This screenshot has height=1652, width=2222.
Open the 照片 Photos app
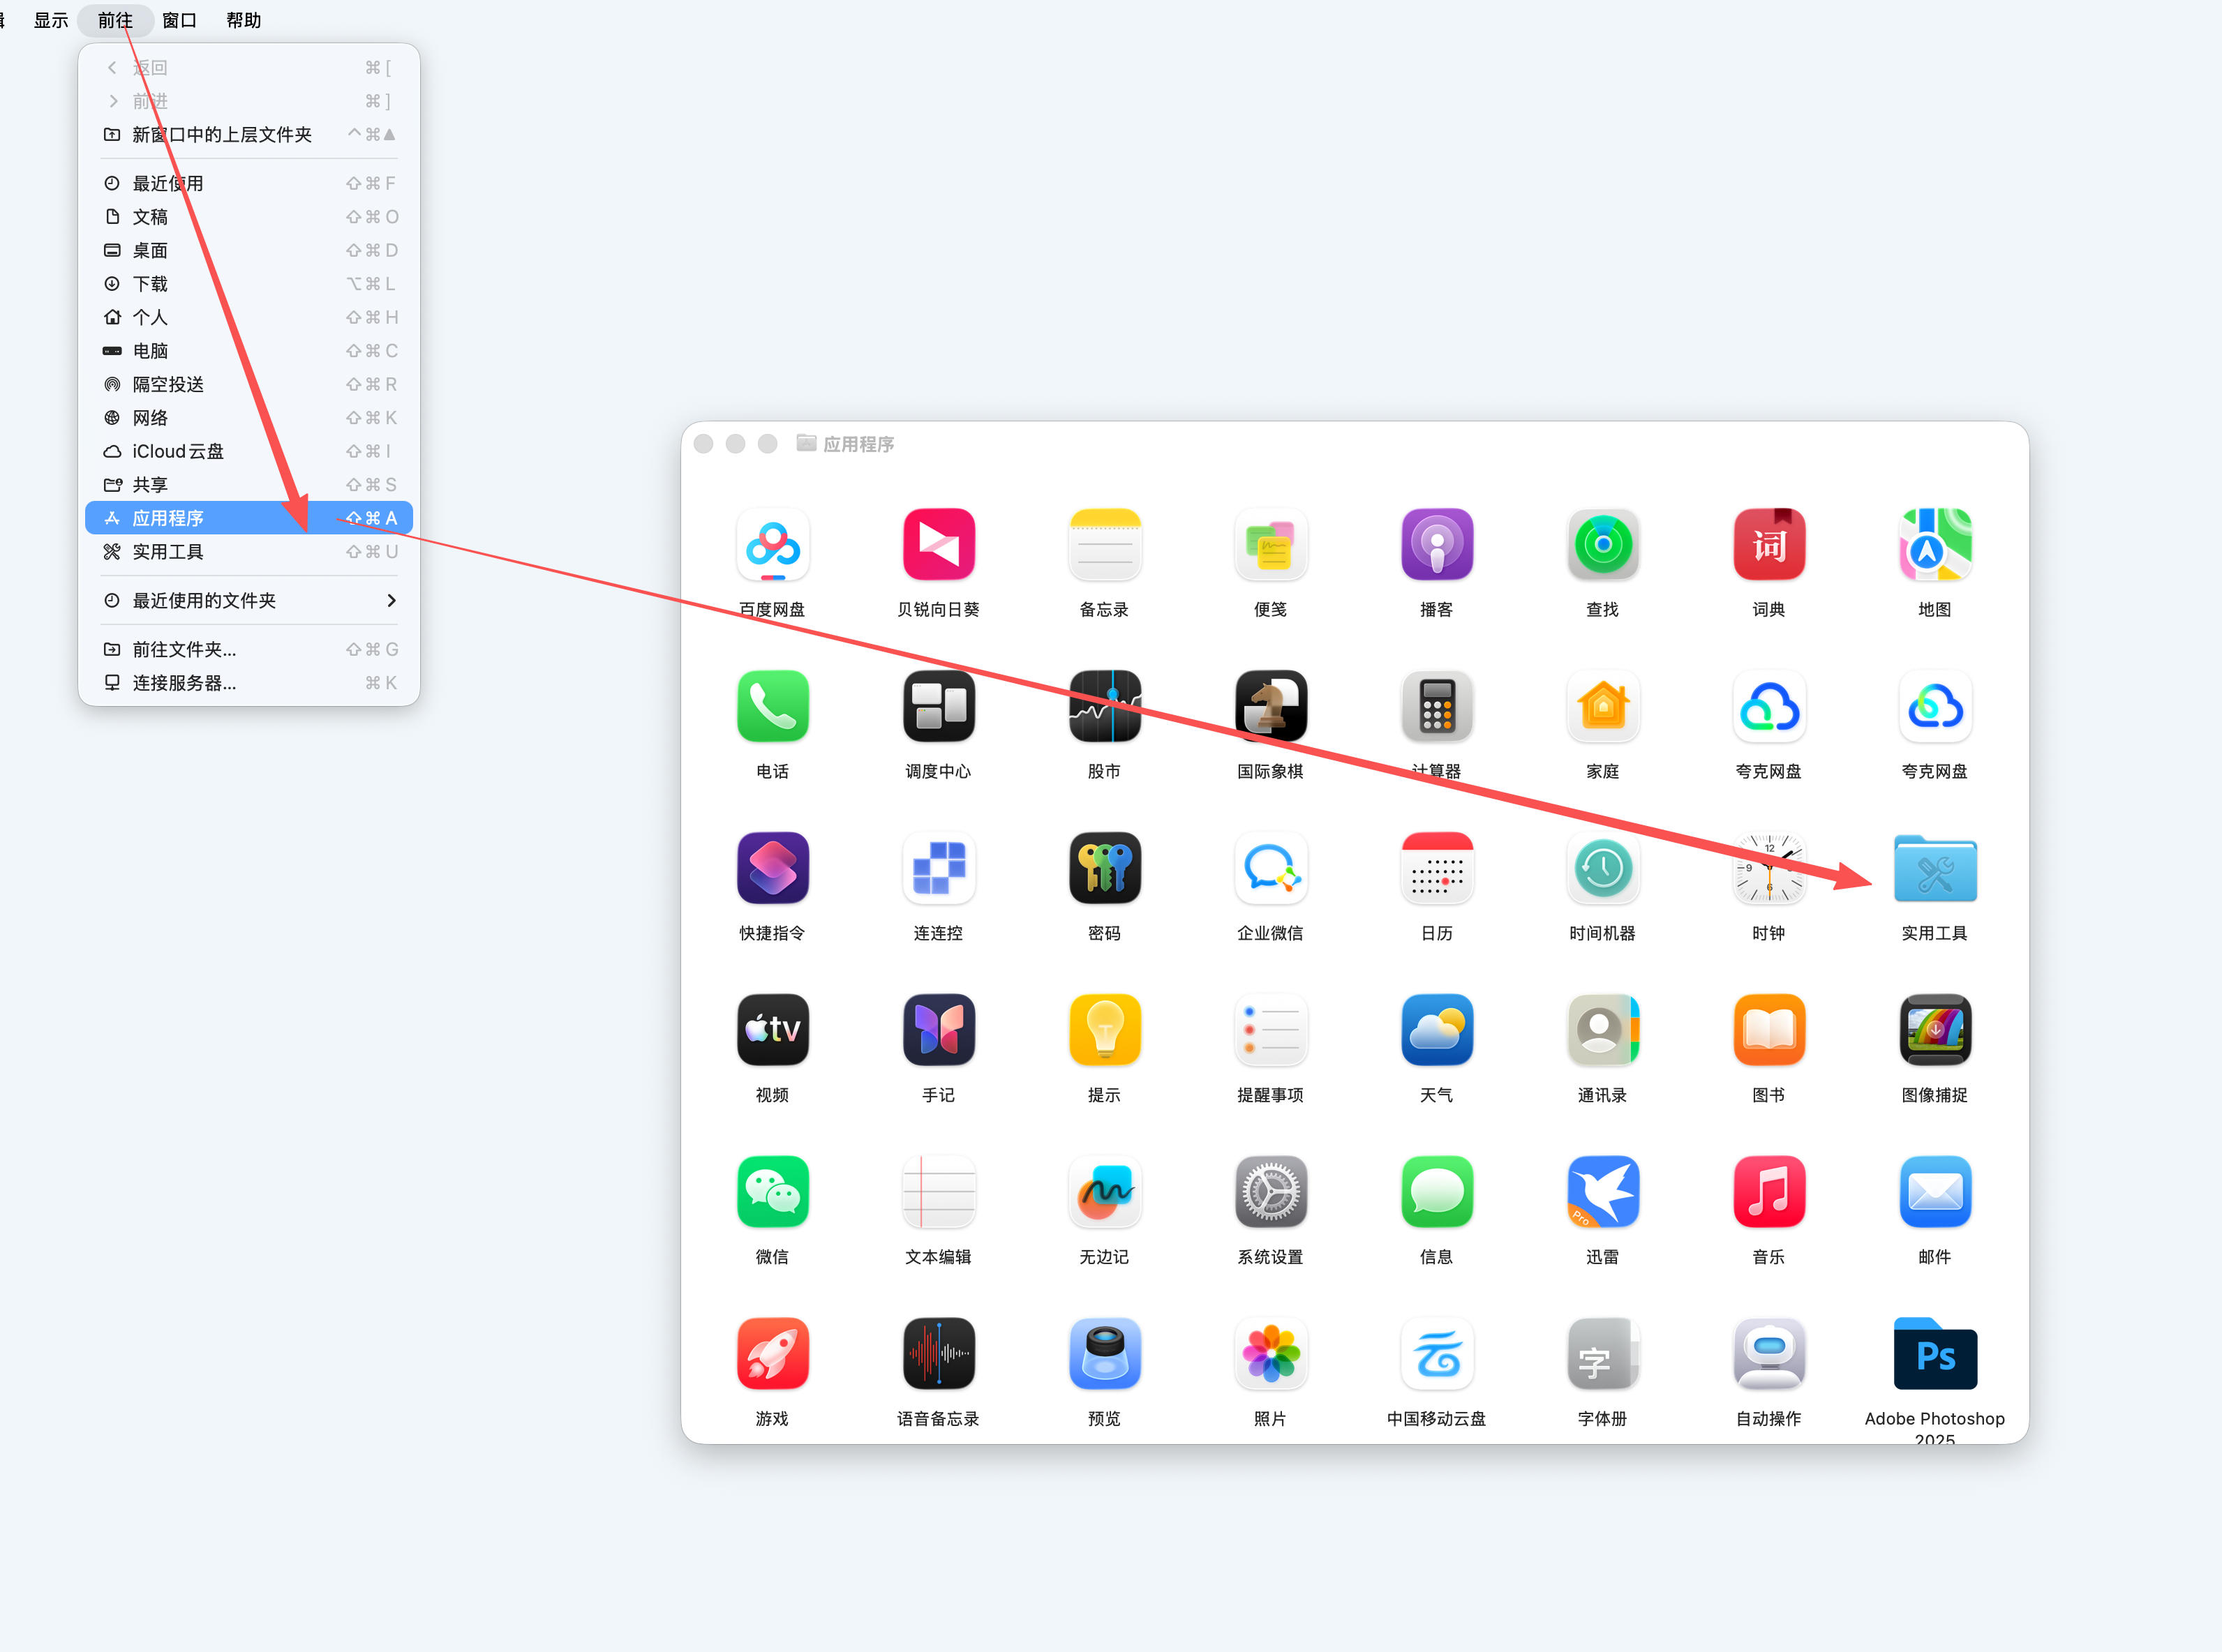[1271, 1355]
